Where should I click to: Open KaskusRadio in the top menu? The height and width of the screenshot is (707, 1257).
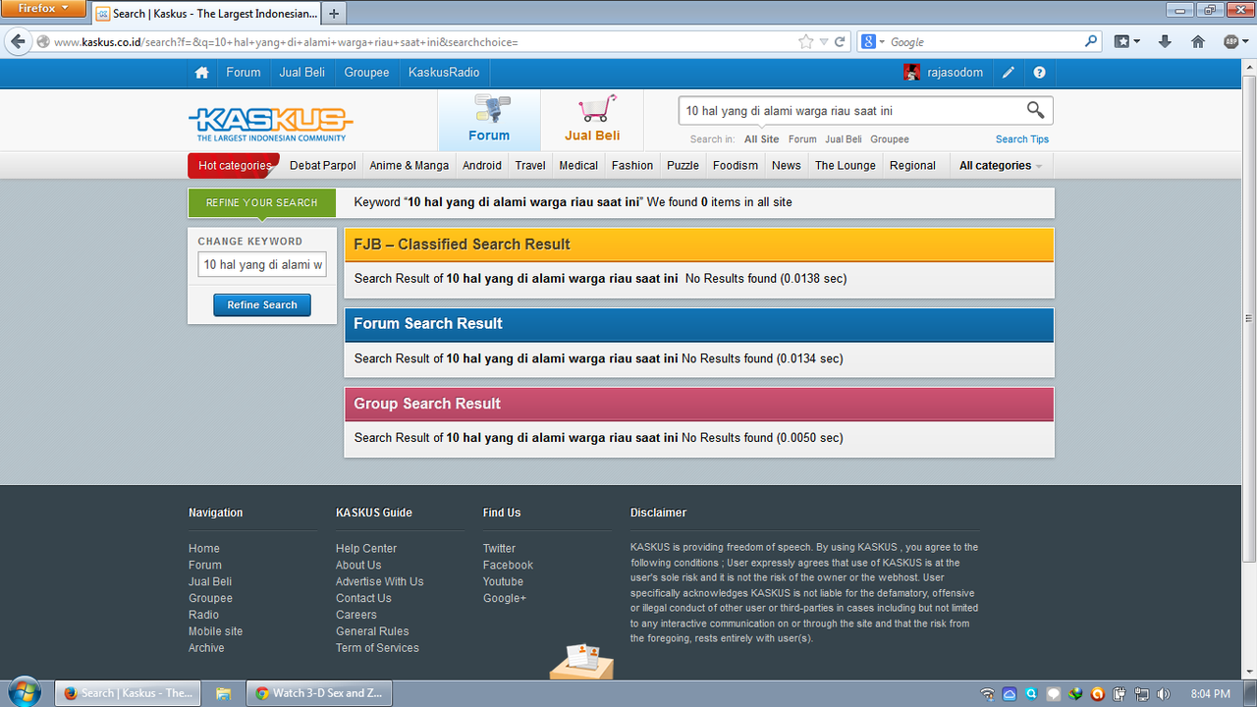pyautogui.click(x=444, y=73)
